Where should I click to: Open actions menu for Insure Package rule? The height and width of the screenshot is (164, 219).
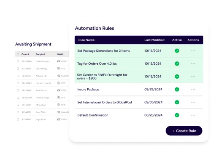coord(193,90)
